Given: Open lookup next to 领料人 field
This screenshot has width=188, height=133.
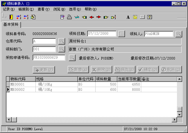Looking at the screenshot, I should pos(179,34).
